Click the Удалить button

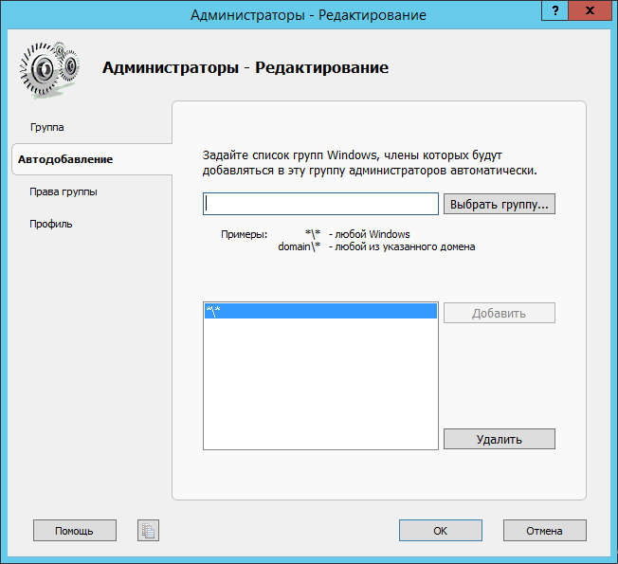499,439
